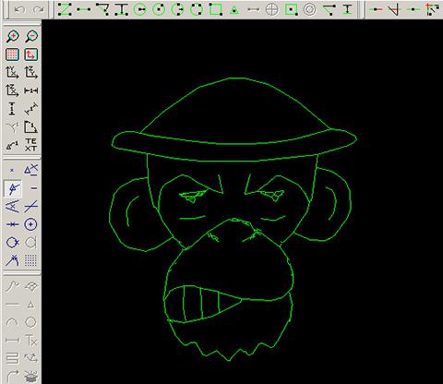Click the grayed surface patch tool
The height and width of the screenshot is (384, 443).
pos(30,286)
